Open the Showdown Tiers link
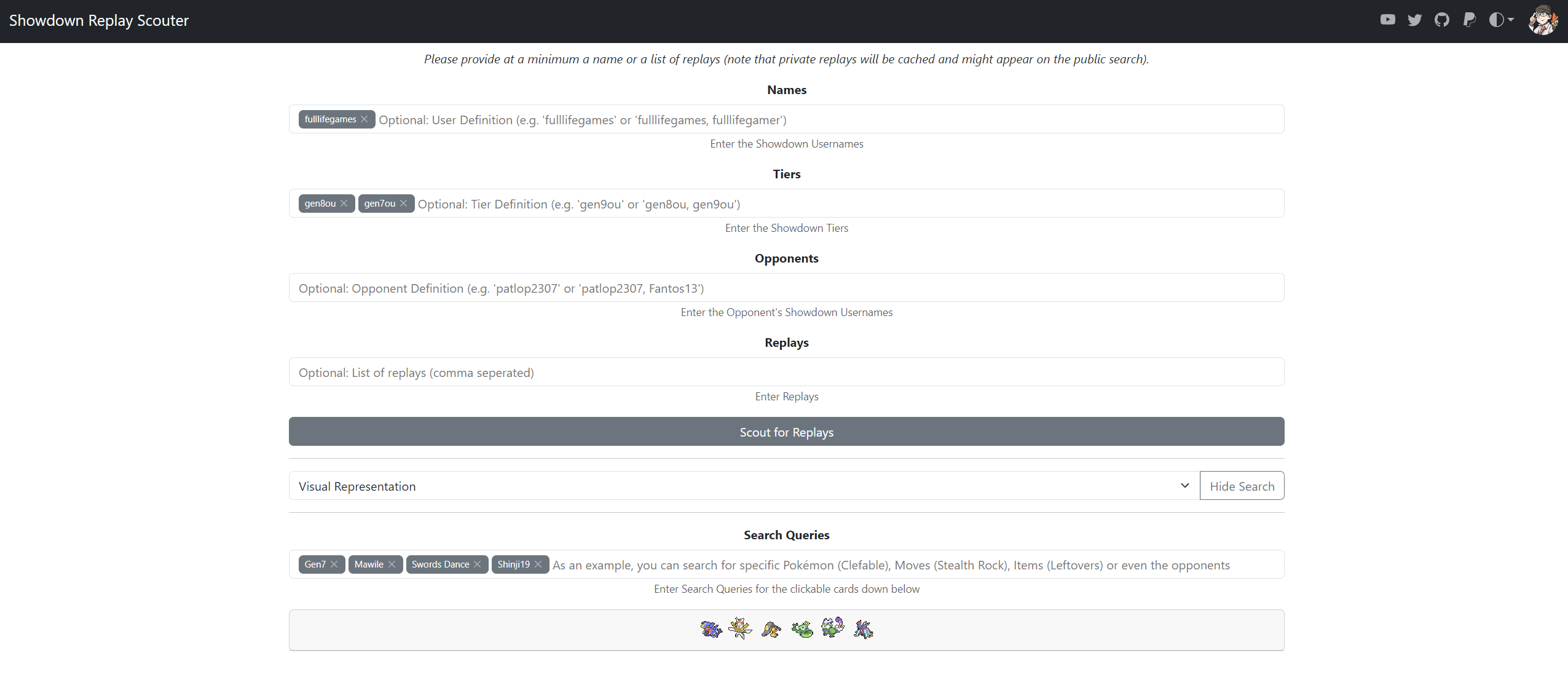Screen dimensions: 1568x693 (x=808, y=227)
